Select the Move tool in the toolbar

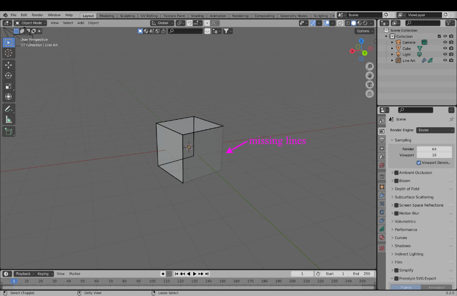click(8, 65)
